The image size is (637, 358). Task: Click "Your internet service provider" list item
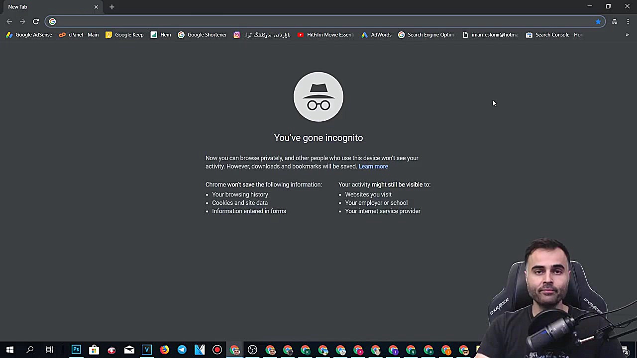(x=383, y=211)
